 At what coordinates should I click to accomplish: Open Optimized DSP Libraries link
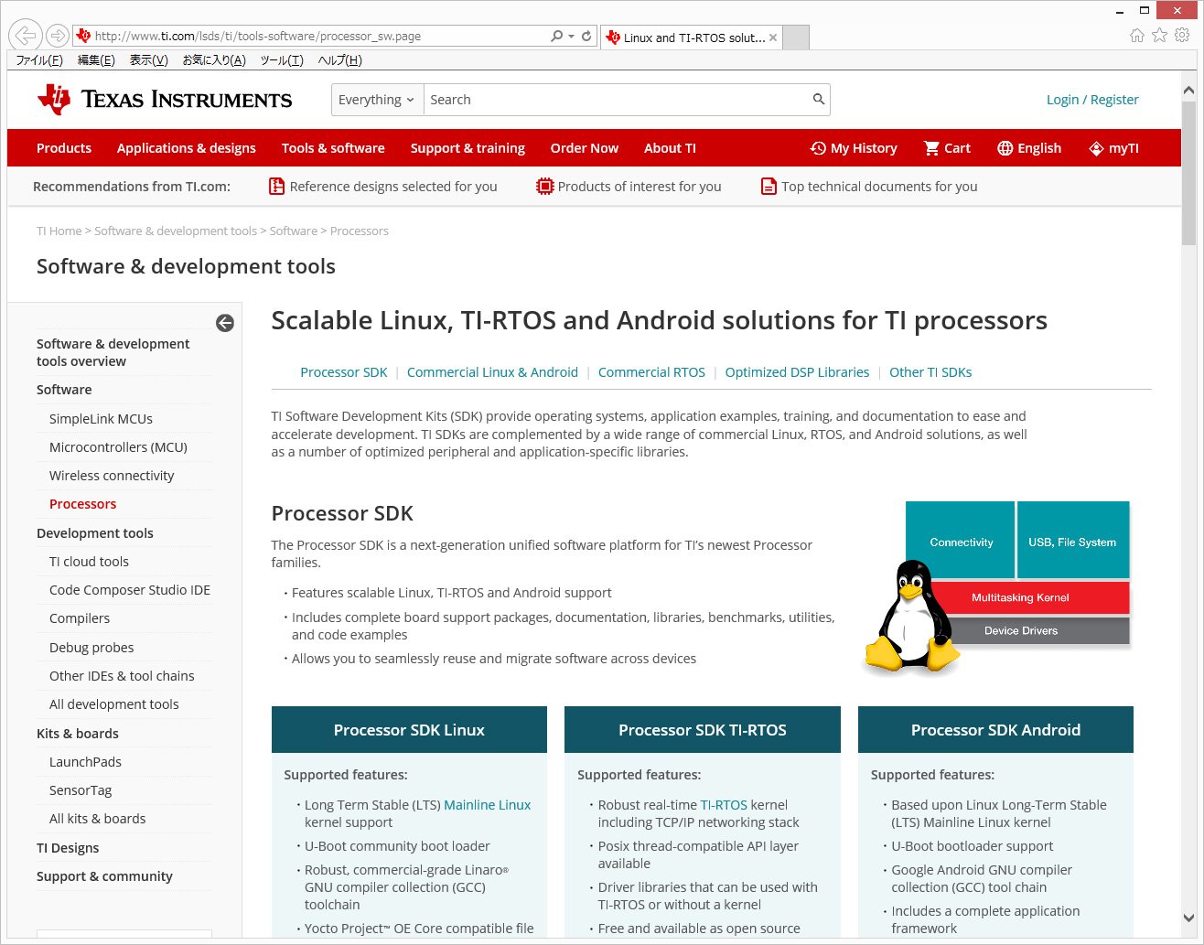click(x=797, y=372)
